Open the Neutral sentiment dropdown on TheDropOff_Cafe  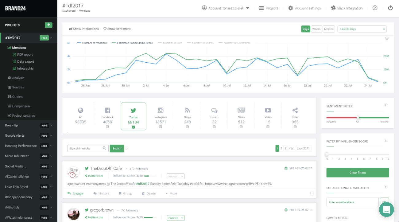point(176,177)
